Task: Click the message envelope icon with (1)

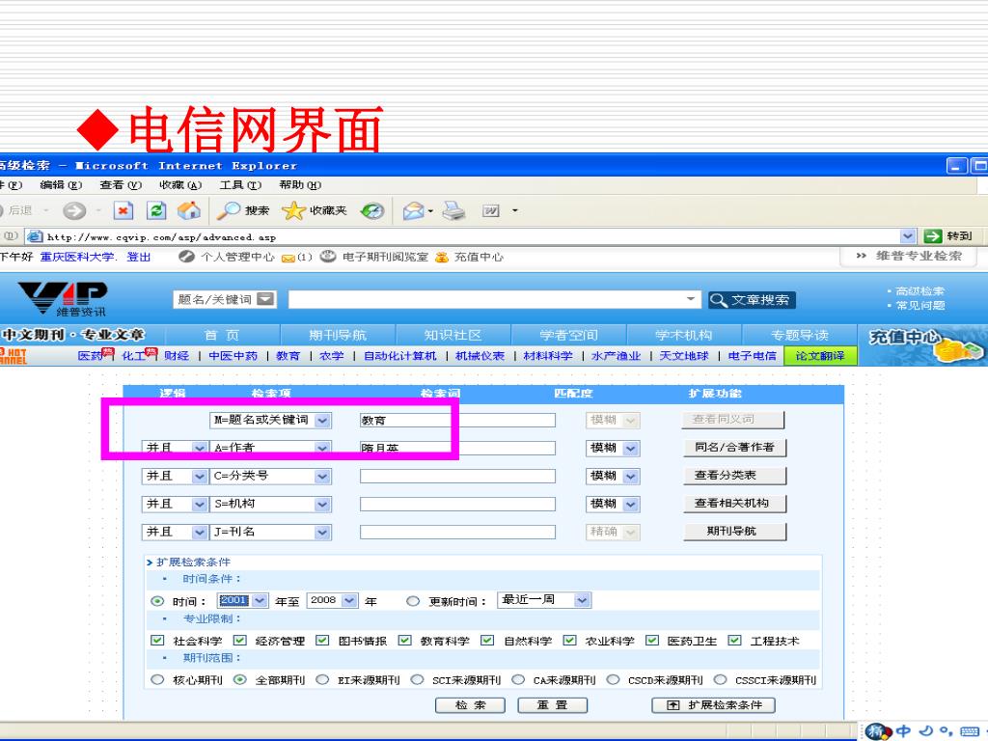Action: [288, 258]
